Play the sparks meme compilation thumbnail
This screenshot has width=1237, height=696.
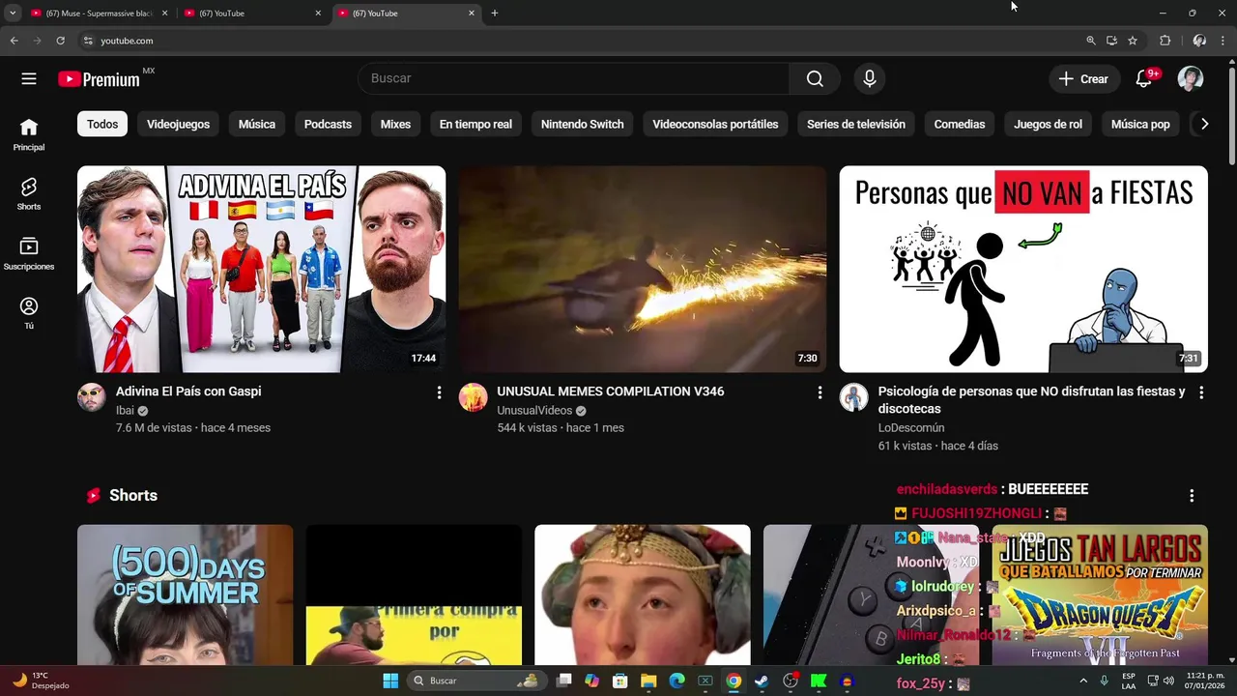pyautogui.click(x=643, y=269)
